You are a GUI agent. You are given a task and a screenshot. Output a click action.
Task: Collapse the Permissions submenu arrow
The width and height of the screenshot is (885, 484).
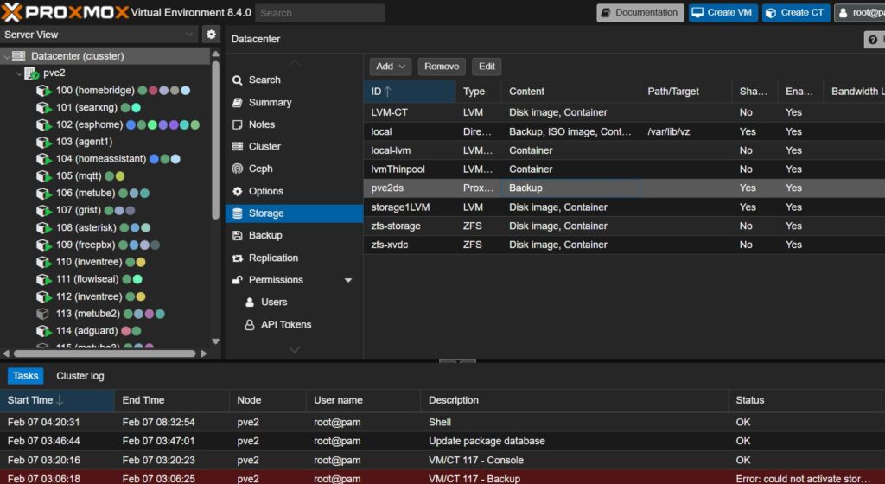point(348,280)
